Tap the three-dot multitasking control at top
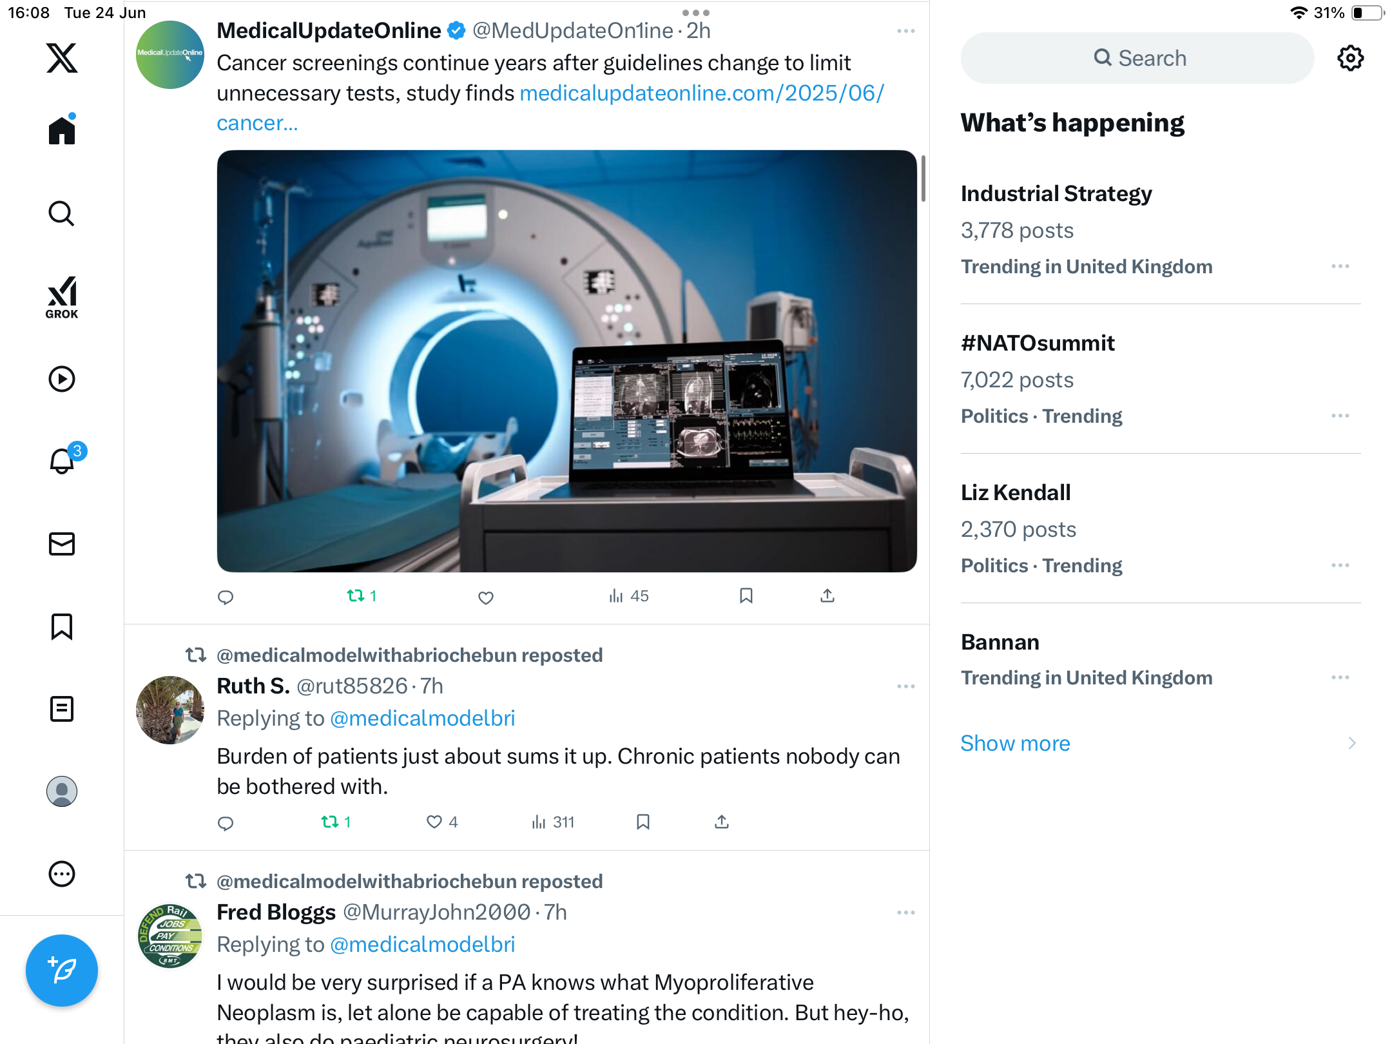 [696, 13]
